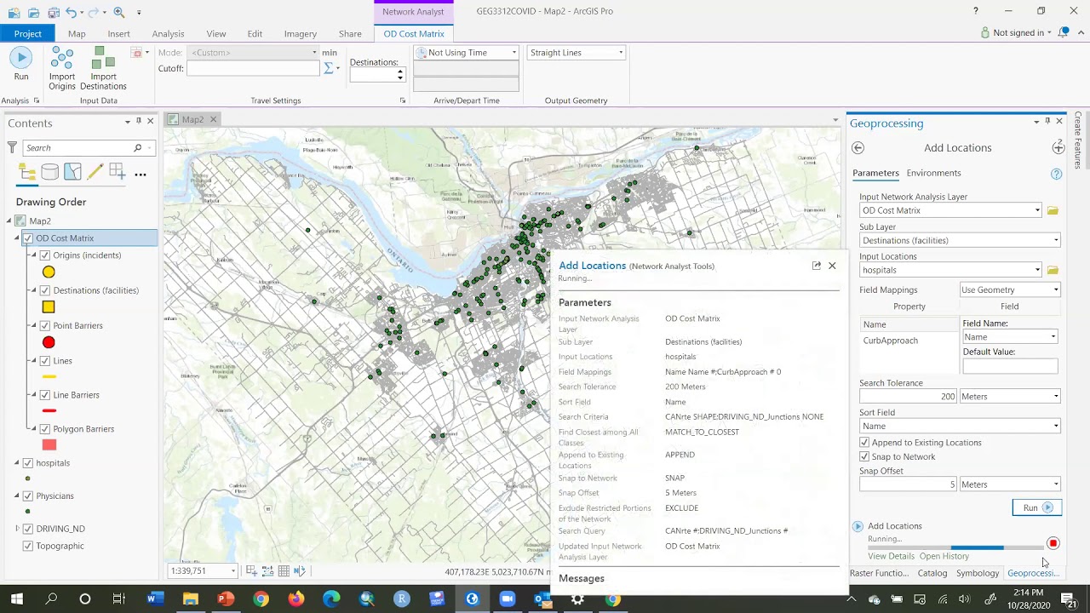Open project using the folder icon

(x=34, y=12)
